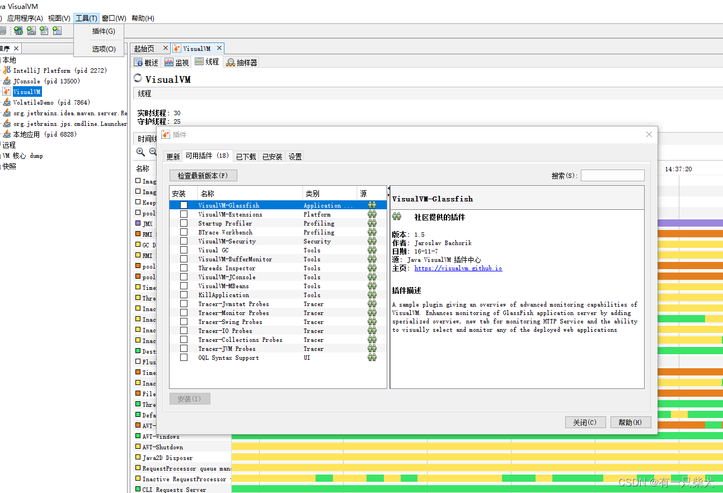
Task: Click yellow state square of Java2D Disposer thread
Action: click(x=138, y=458)
